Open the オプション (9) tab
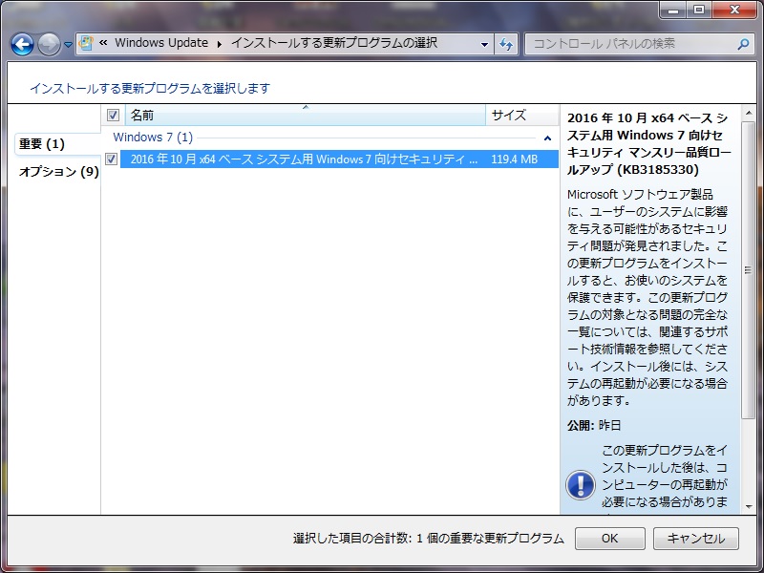This screenshot has height=573, width=764. click(58, 172)
